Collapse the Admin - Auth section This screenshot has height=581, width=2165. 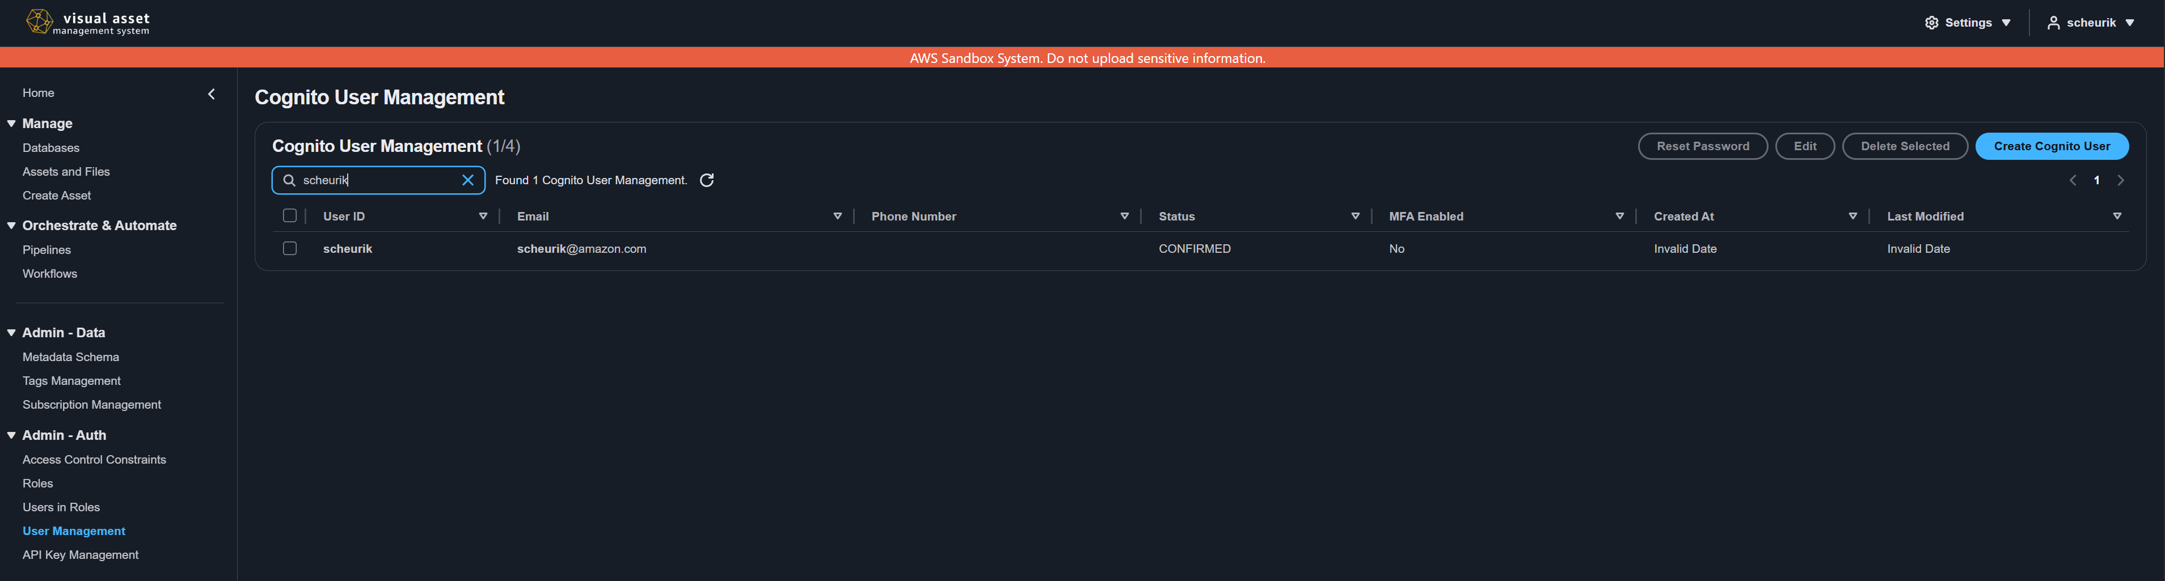click(x=12, y=436)
